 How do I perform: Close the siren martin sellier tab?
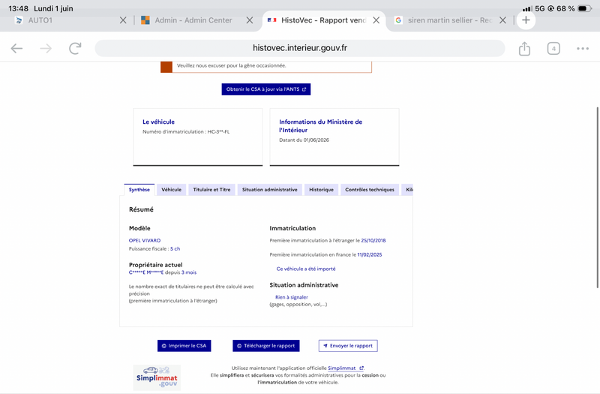502,20
